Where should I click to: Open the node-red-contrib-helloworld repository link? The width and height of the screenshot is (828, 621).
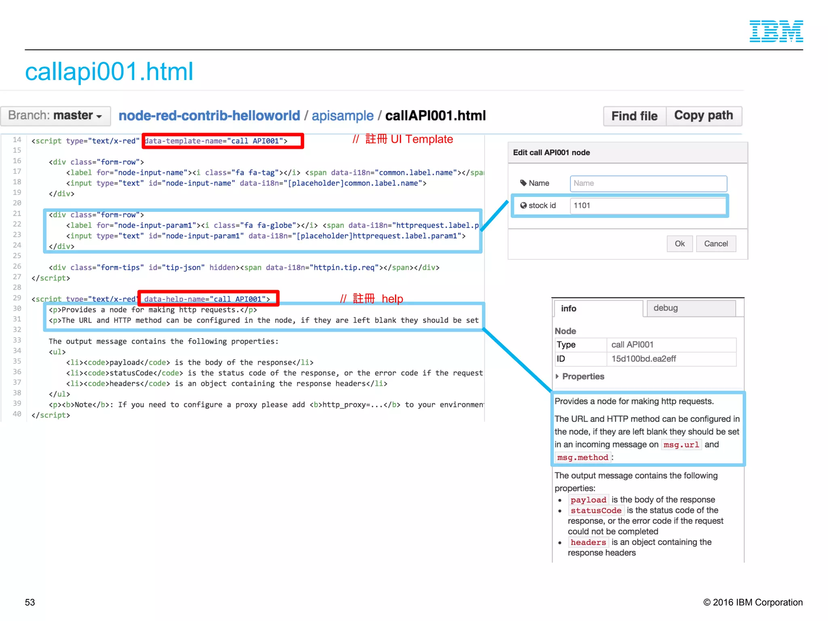coord(209,116)
